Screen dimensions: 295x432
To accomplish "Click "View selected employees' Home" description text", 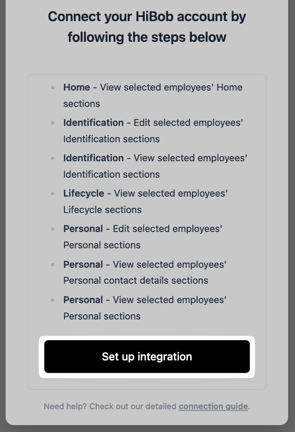I will pos(171,87).
